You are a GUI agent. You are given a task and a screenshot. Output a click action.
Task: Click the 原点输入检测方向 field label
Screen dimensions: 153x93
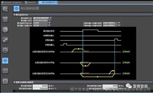pyautogui.click(x=24, y=26)
